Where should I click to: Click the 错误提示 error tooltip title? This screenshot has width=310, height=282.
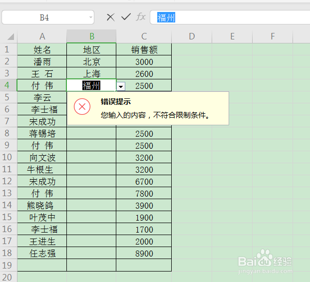click(116, 102)
